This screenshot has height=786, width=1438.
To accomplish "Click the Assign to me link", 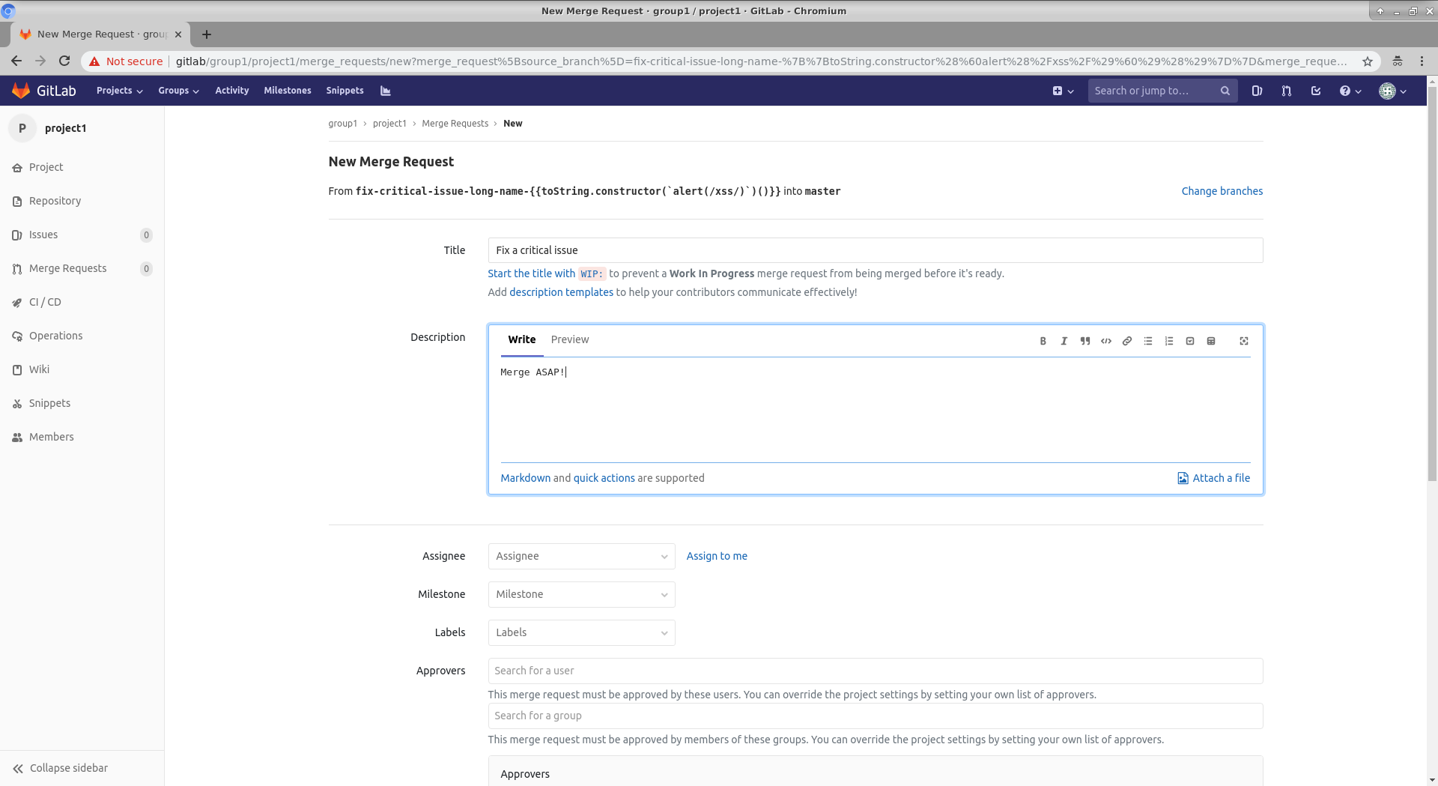I will [716, 556].
